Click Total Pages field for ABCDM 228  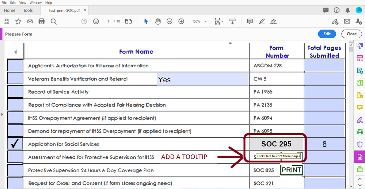[324, 65]
